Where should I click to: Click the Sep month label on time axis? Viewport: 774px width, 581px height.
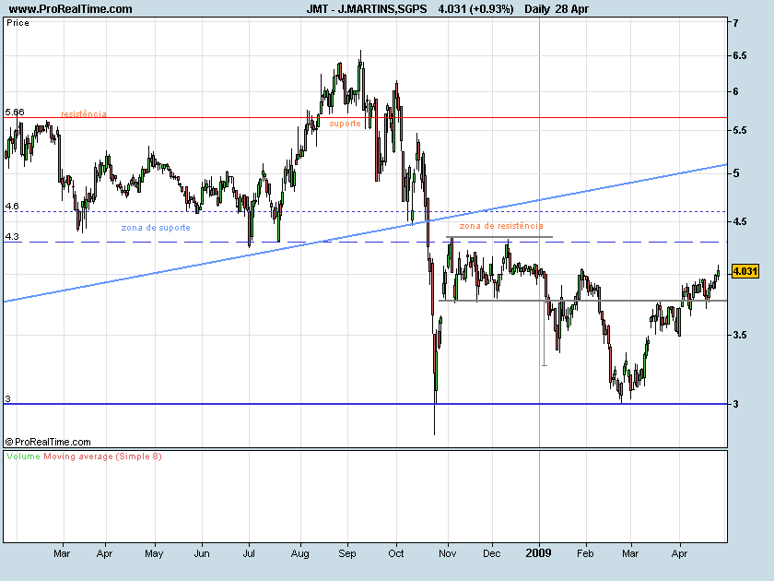[x=347, y=553]
